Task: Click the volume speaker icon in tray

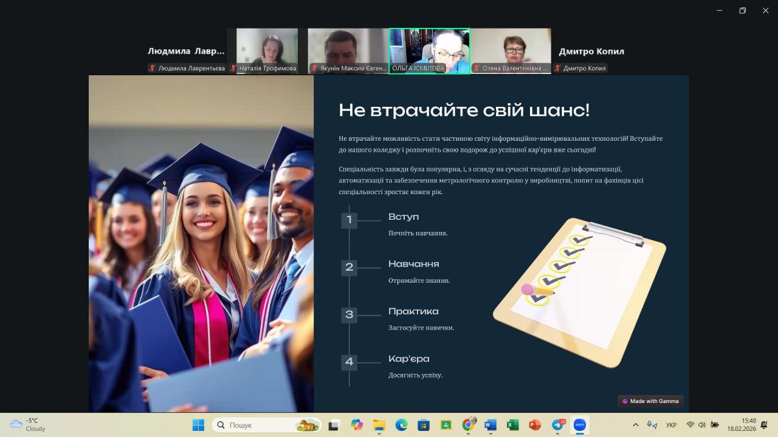Action: (x=703, y=425)
